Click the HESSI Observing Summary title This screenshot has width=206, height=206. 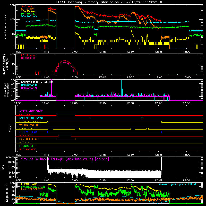click(x=109, y=2)
